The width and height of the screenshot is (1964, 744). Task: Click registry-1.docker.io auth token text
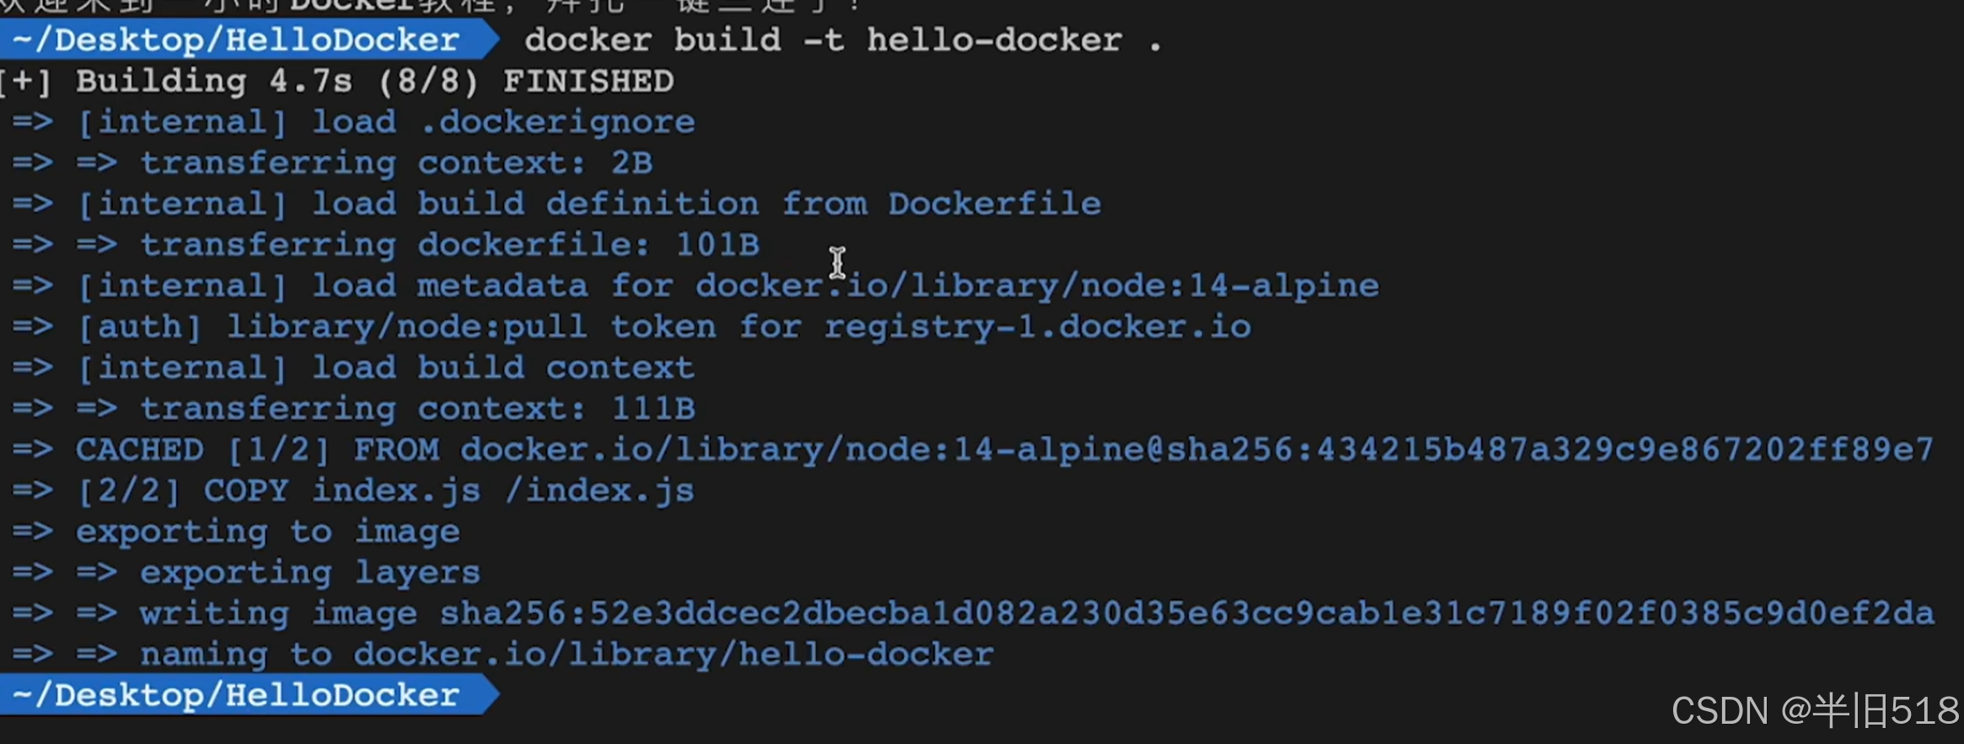coord(1038,326)
